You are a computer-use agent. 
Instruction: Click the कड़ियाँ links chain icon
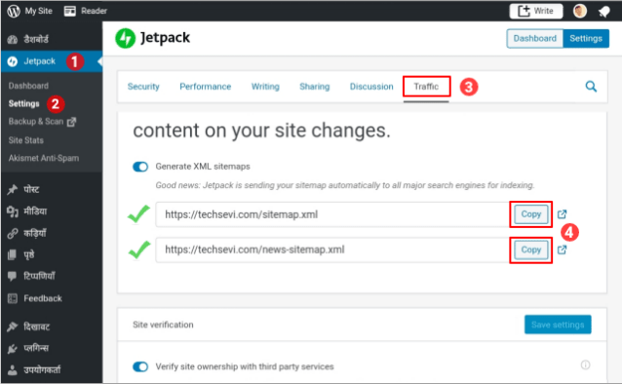(x=13, y=233)
